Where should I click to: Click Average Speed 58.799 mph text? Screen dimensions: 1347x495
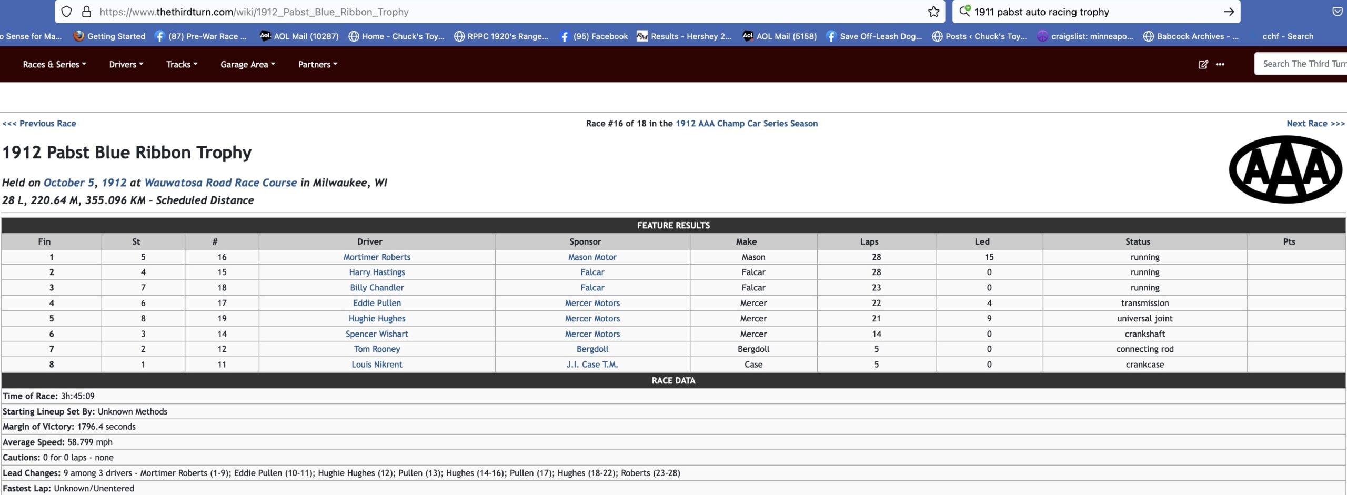coord(57,442)
